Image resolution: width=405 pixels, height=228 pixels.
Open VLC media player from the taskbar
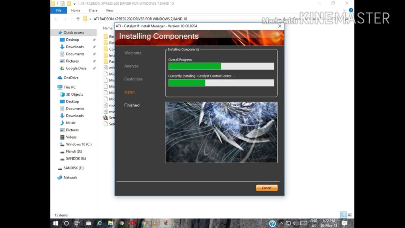coord(154,223)
